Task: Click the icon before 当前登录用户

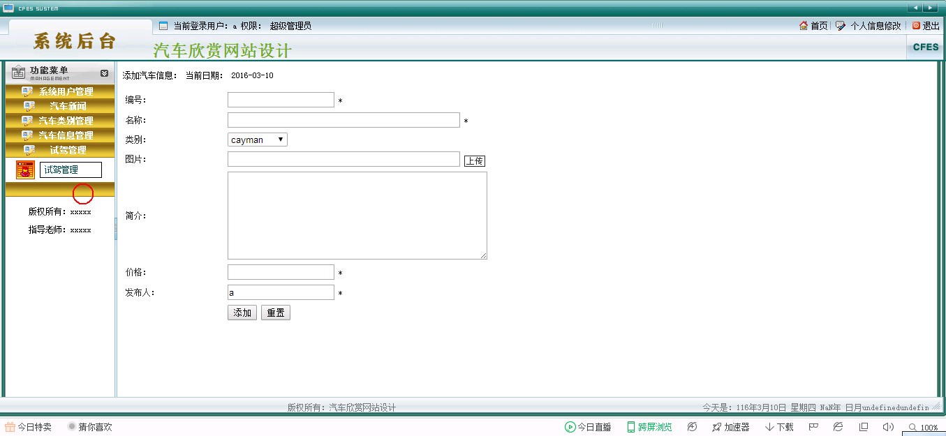Action: pyautogui.click(x=163, y=26)
